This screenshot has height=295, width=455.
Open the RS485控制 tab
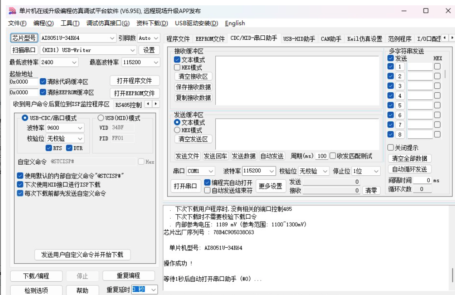pos(128,105)
